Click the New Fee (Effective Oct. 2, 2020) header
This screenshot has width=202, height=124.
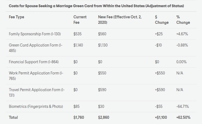(120, 20)
